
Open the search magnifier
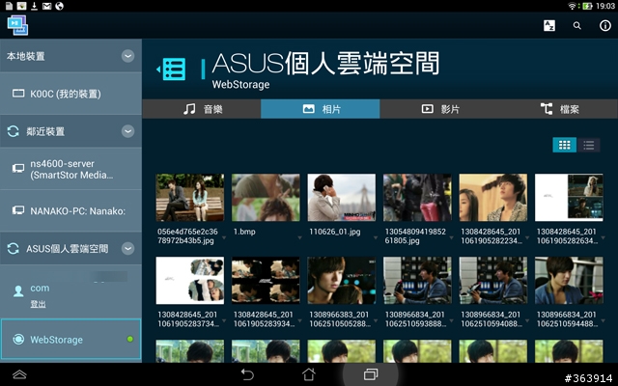[x=577, y=26]
